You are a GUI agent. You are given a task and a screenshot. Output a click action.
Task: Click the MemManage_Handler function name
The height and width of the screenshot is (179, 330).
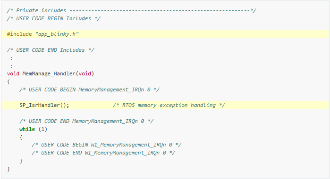point(49,73)
